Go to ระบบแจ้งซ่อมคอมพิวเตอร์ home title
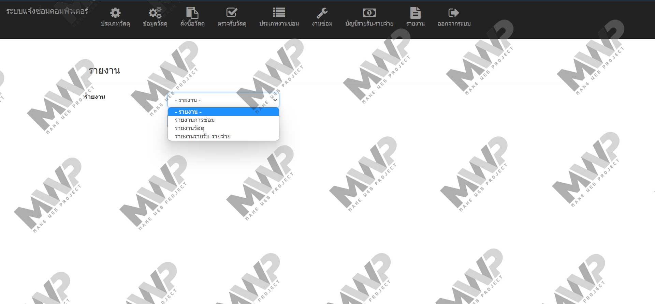Screen dimensions: 655x304 pyautogui.click(x=47, y=11)
